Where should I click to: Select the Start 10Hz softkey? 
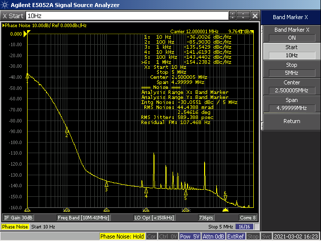(292, 51)
